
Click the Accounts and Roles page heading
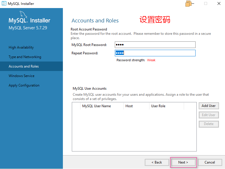tap(95, 21)
